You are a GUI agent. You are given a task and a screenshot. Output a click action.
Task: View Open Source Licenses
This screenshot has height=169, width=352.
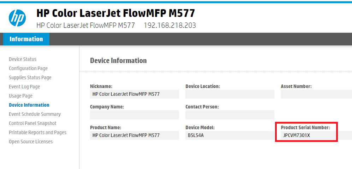[x=31, y=142]
